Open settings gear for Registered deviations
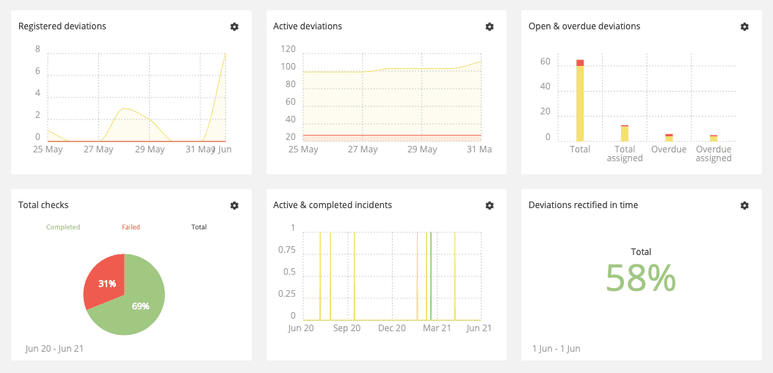 234,26
